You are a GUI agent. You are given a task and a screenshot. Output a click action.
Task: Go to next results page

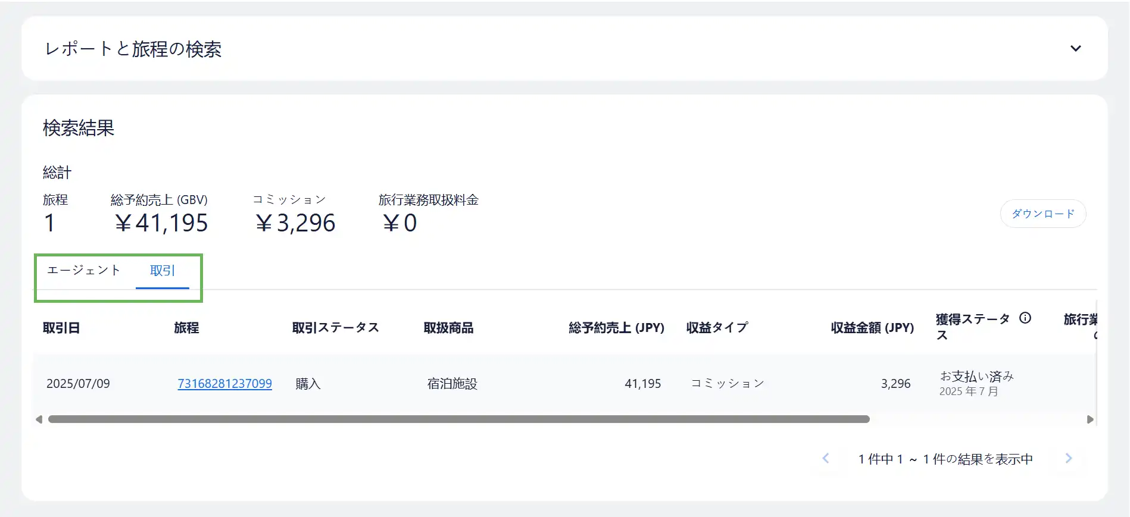point(1069,458)
